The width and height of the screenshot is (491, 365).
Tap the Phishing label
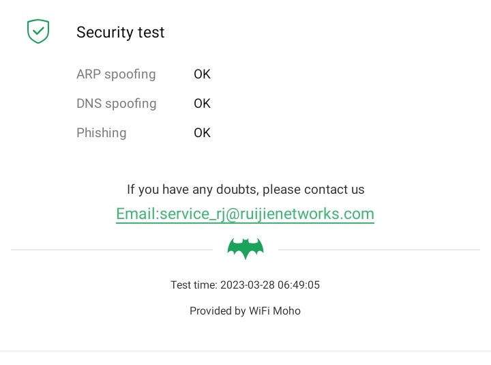(x=101, y=132)
